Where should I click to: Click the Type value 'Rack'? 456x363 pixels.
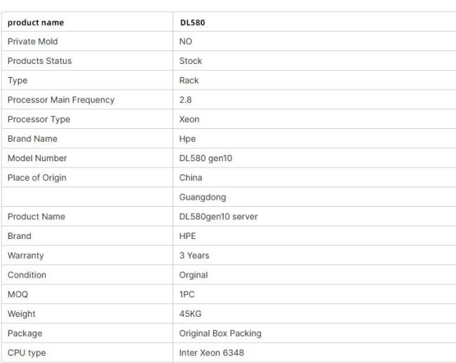(189, 81)
